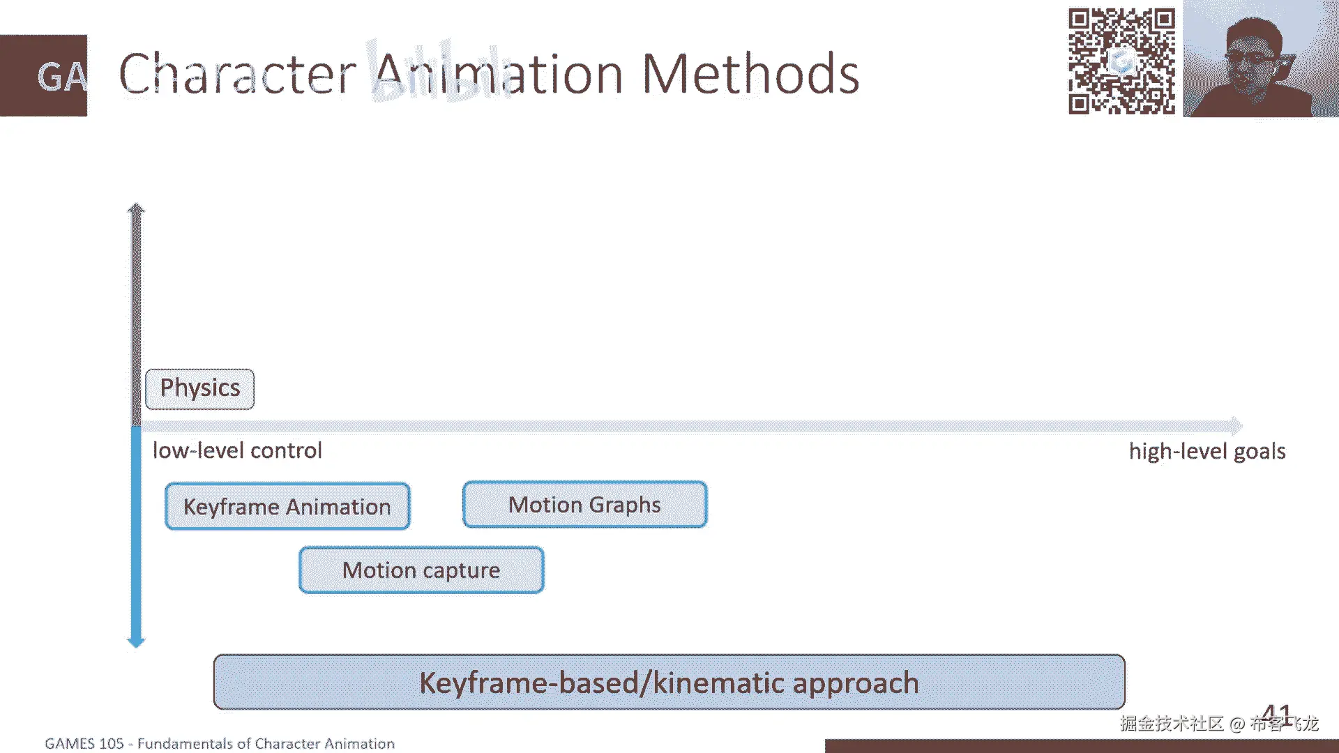Click the 'low-level control' text
The image size is (1339, 753).
pos(237,450)
